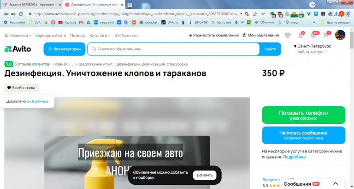
Task: Open Avito notifications bell icon
Action: [x=301, y=36]
